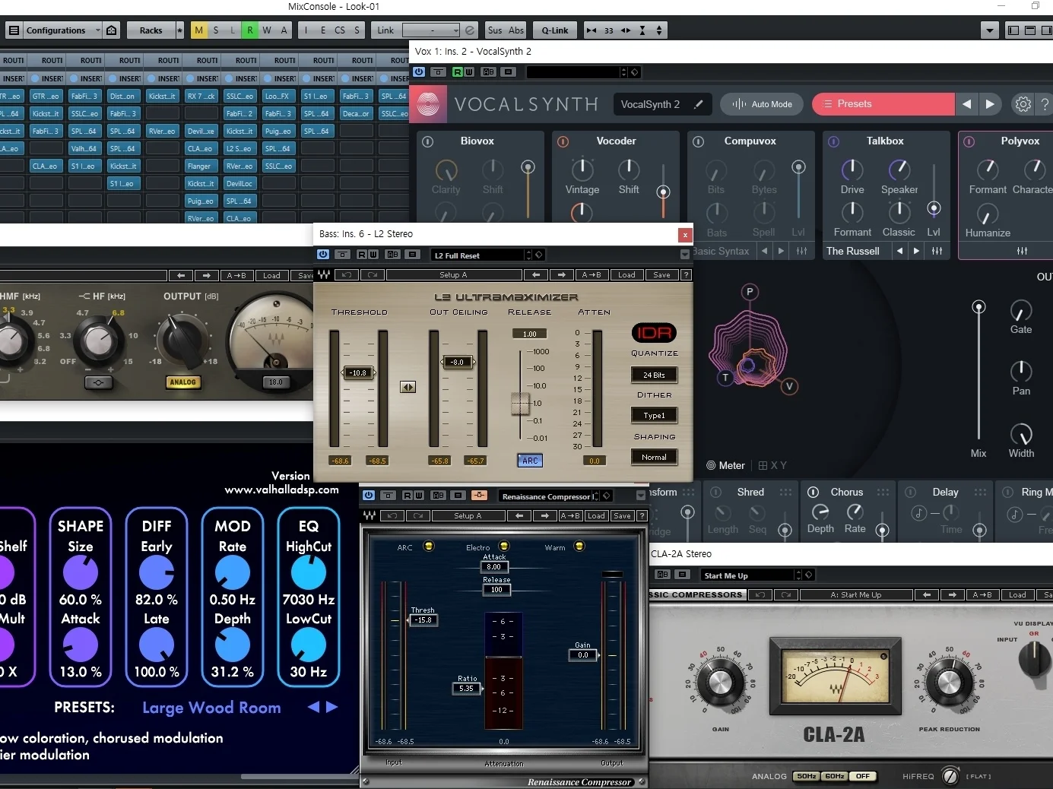The height and width of the screenshot is (789, 1053).
Task: Open the Link group dropdown in MixConsole
Action: point(431,30)
